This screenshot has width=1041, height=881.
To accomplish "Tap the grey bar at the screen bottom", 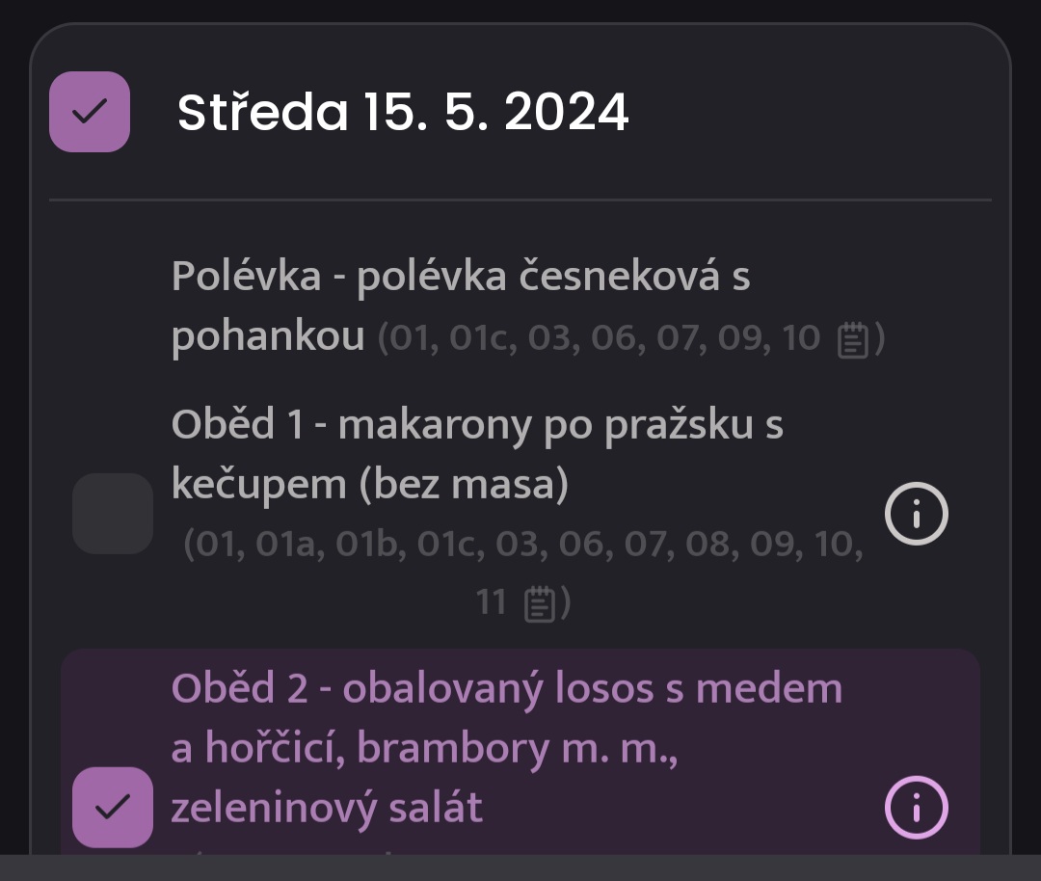I will point(520,868).
